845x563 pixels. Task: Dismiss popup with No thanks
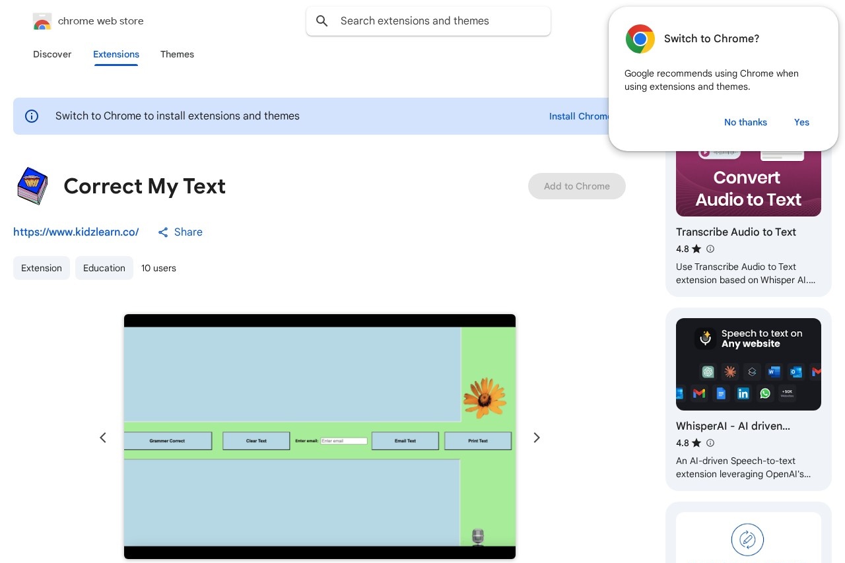coord(745,122)
